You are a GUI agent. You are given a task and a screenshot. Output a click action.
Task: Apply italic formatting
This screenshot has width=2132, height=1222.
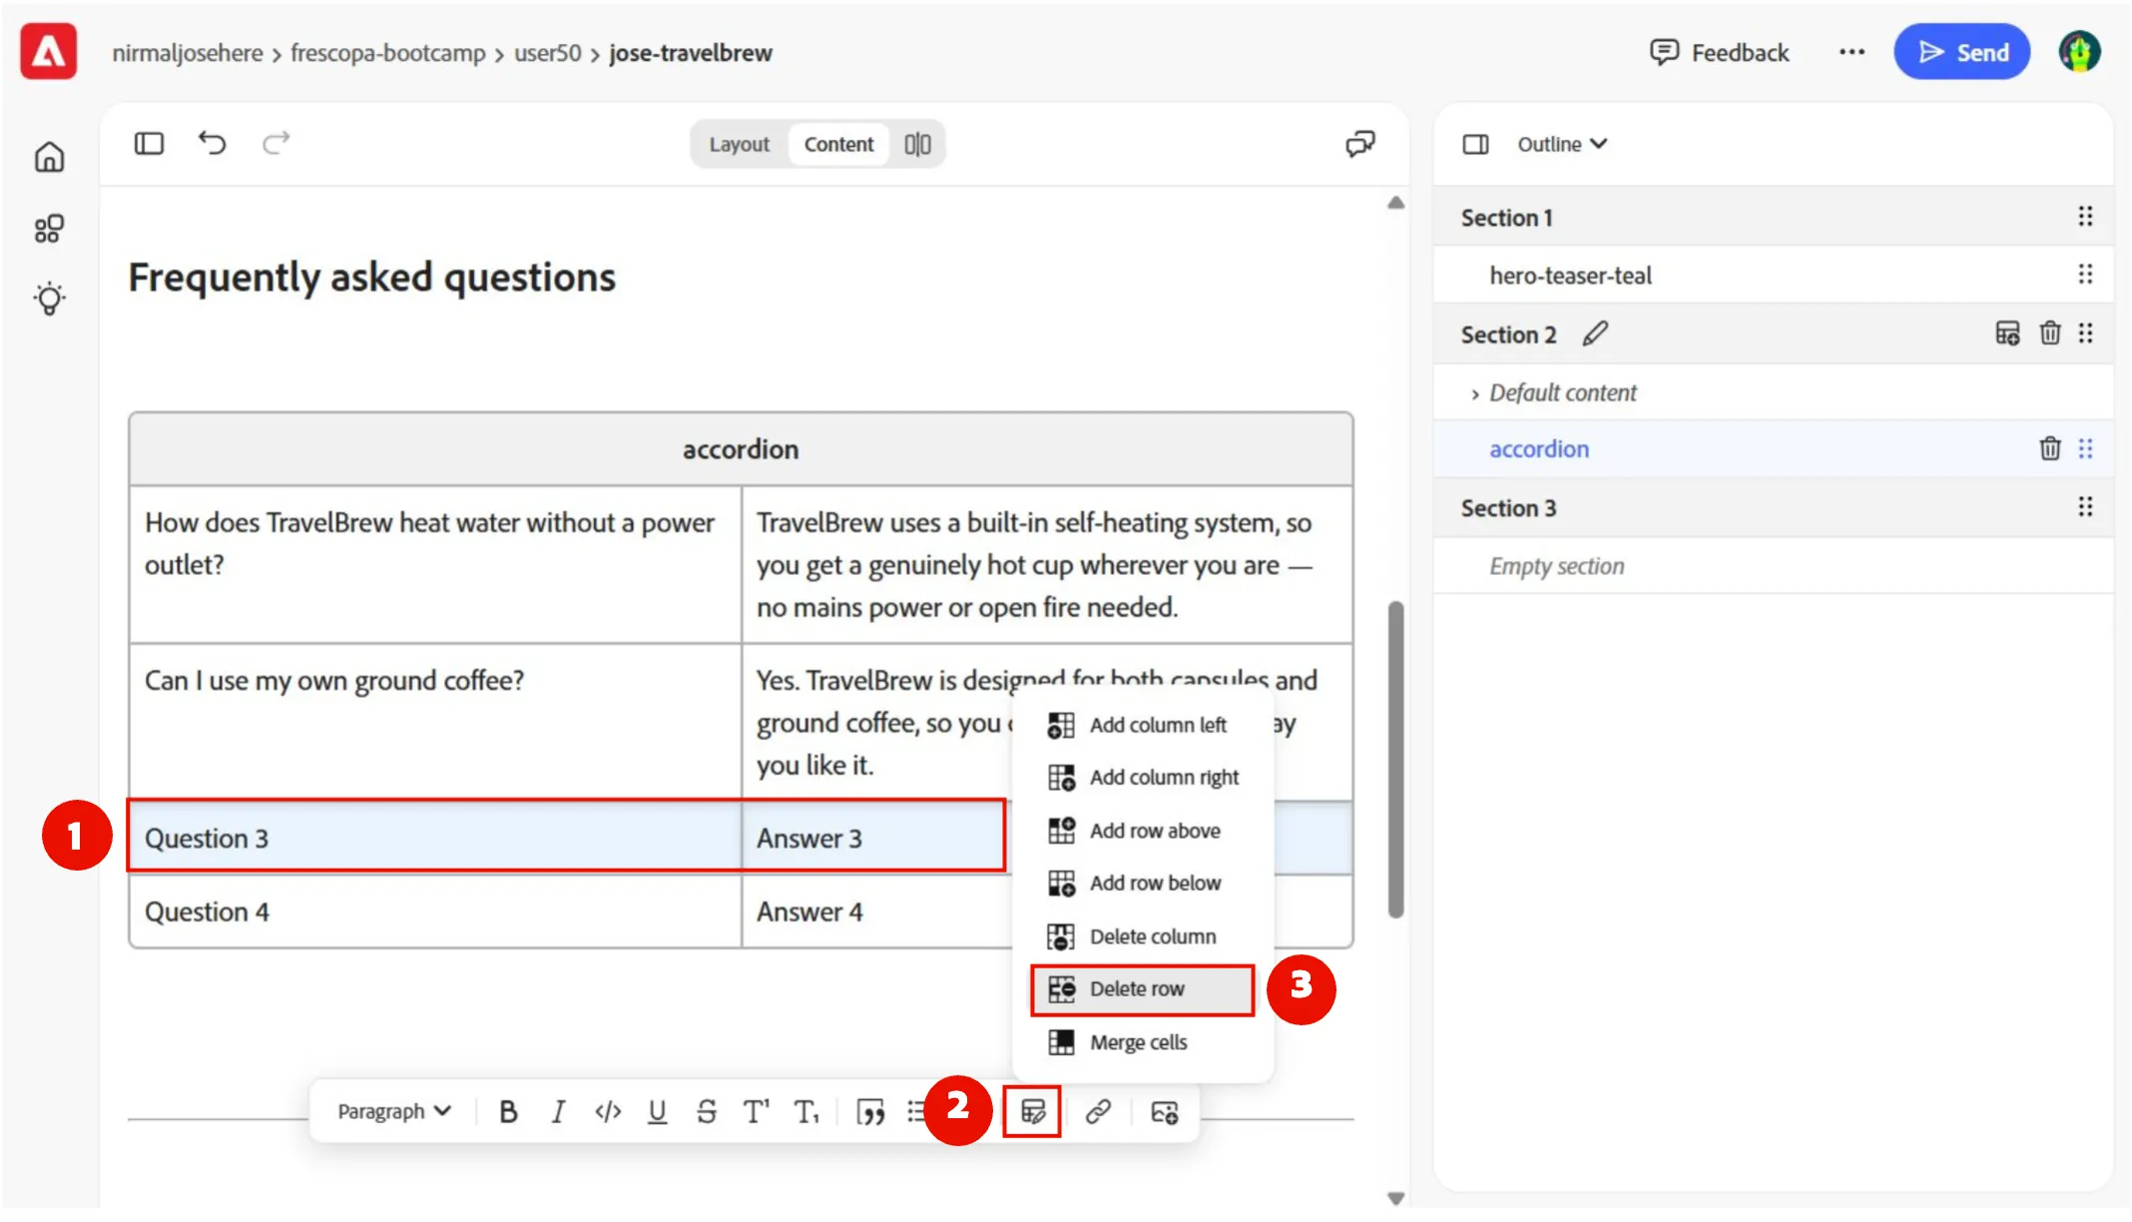click(558, 1112)
